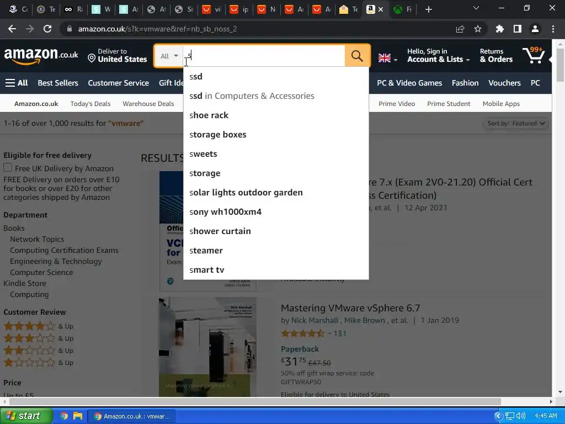Click the Amazon.co.uk taskbar window button
This screenshot has height=424, width=565.
point(132,416)
